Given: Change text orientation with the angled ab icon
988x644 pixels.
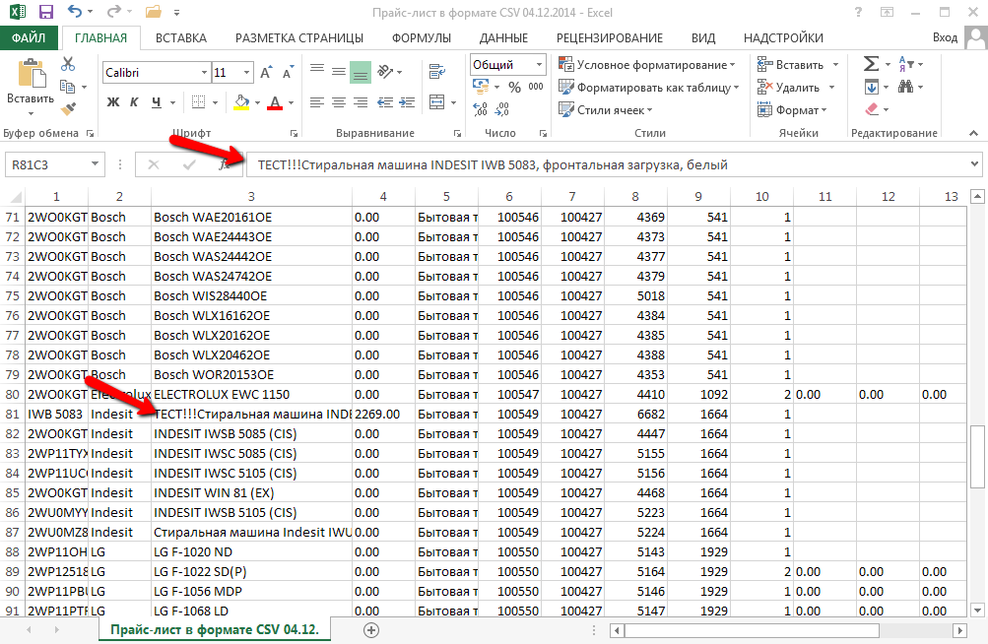Looking at the screenshot, I should (385, 71).
